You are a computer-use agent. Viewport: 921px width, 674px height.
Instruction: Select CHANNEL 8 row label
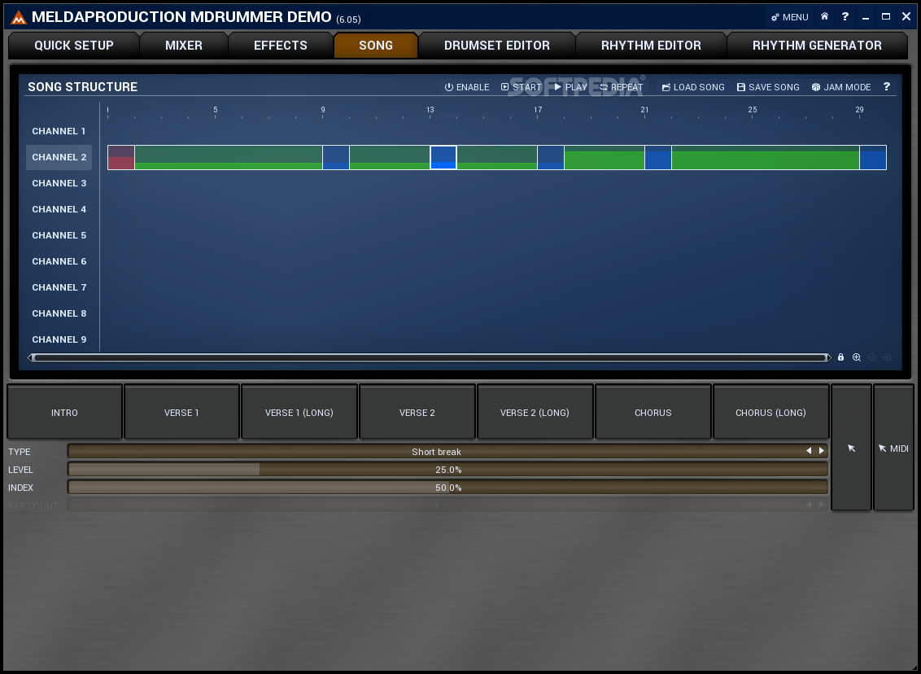click(59, 313)
